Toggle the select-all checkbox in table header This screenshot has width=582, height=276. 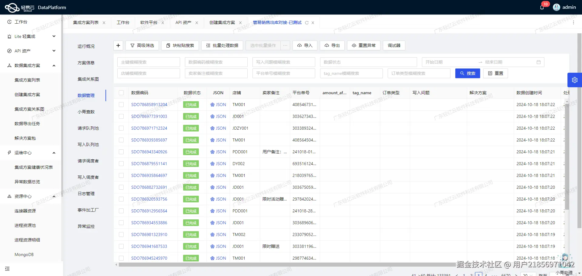point(121,93)
